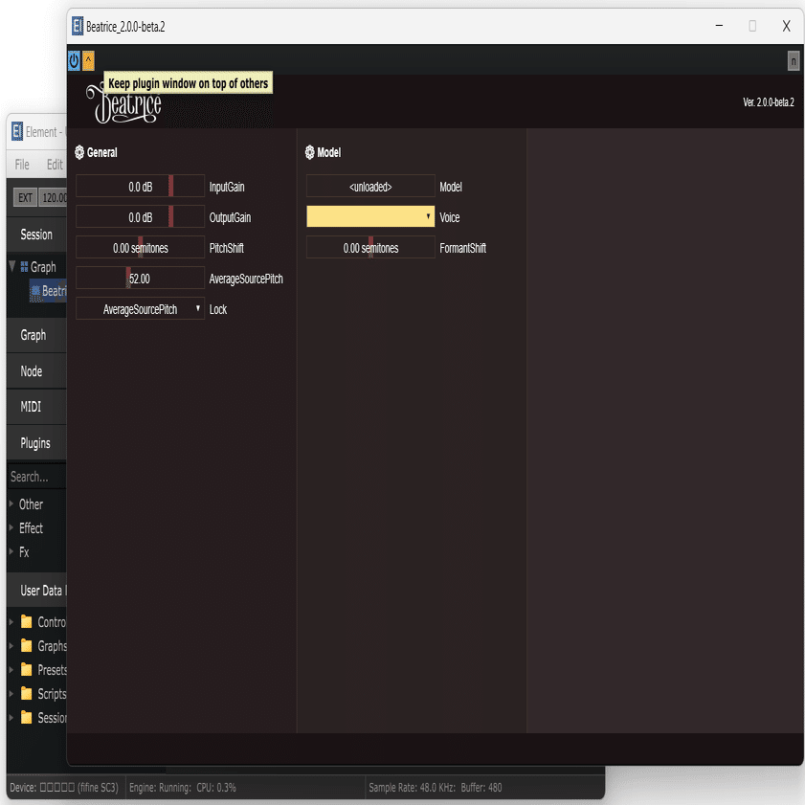Click the Sample Rate status entry
Screen dimensions: 805x805
point(436,788)
